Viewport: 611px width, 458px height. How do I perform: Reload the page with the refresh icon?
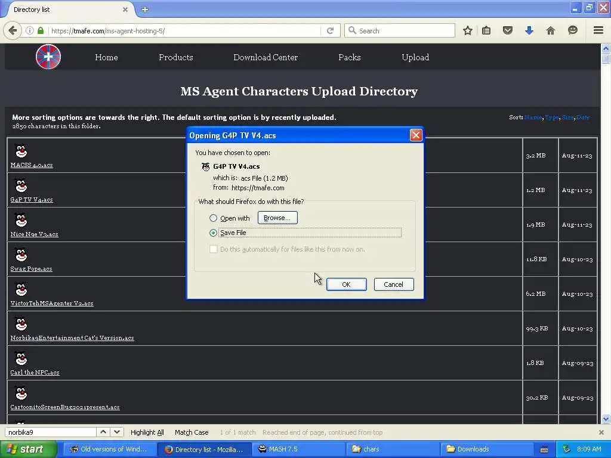330,30
